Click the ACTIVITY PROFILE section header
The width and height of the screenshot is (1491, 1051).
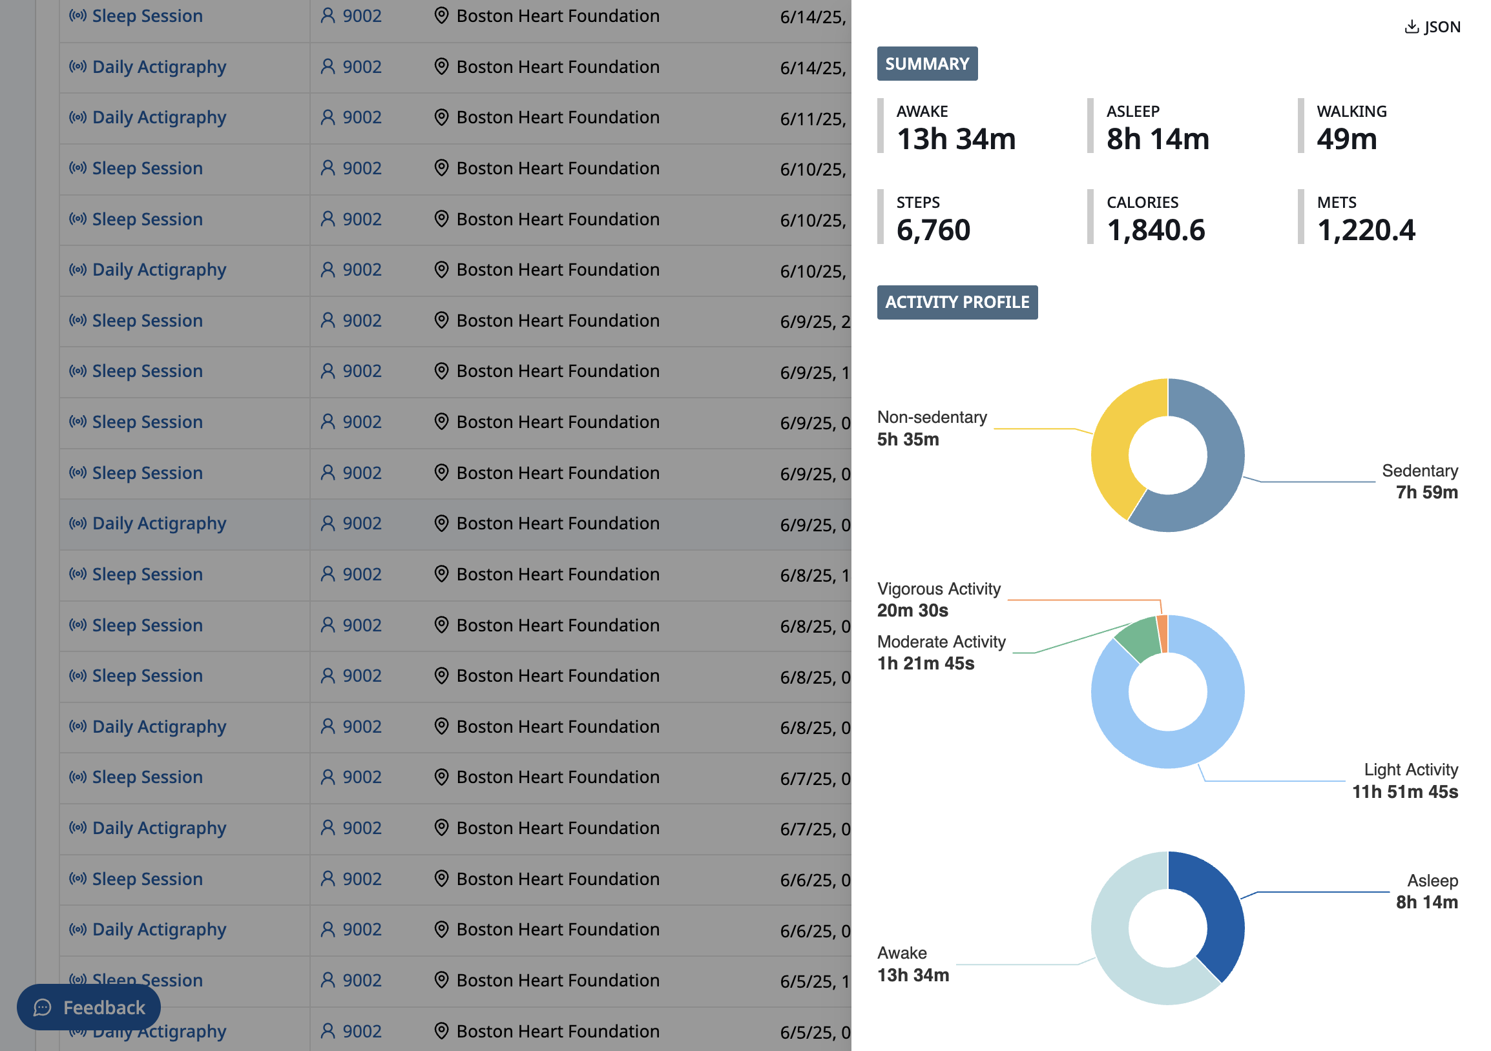[x=957, y=302]
